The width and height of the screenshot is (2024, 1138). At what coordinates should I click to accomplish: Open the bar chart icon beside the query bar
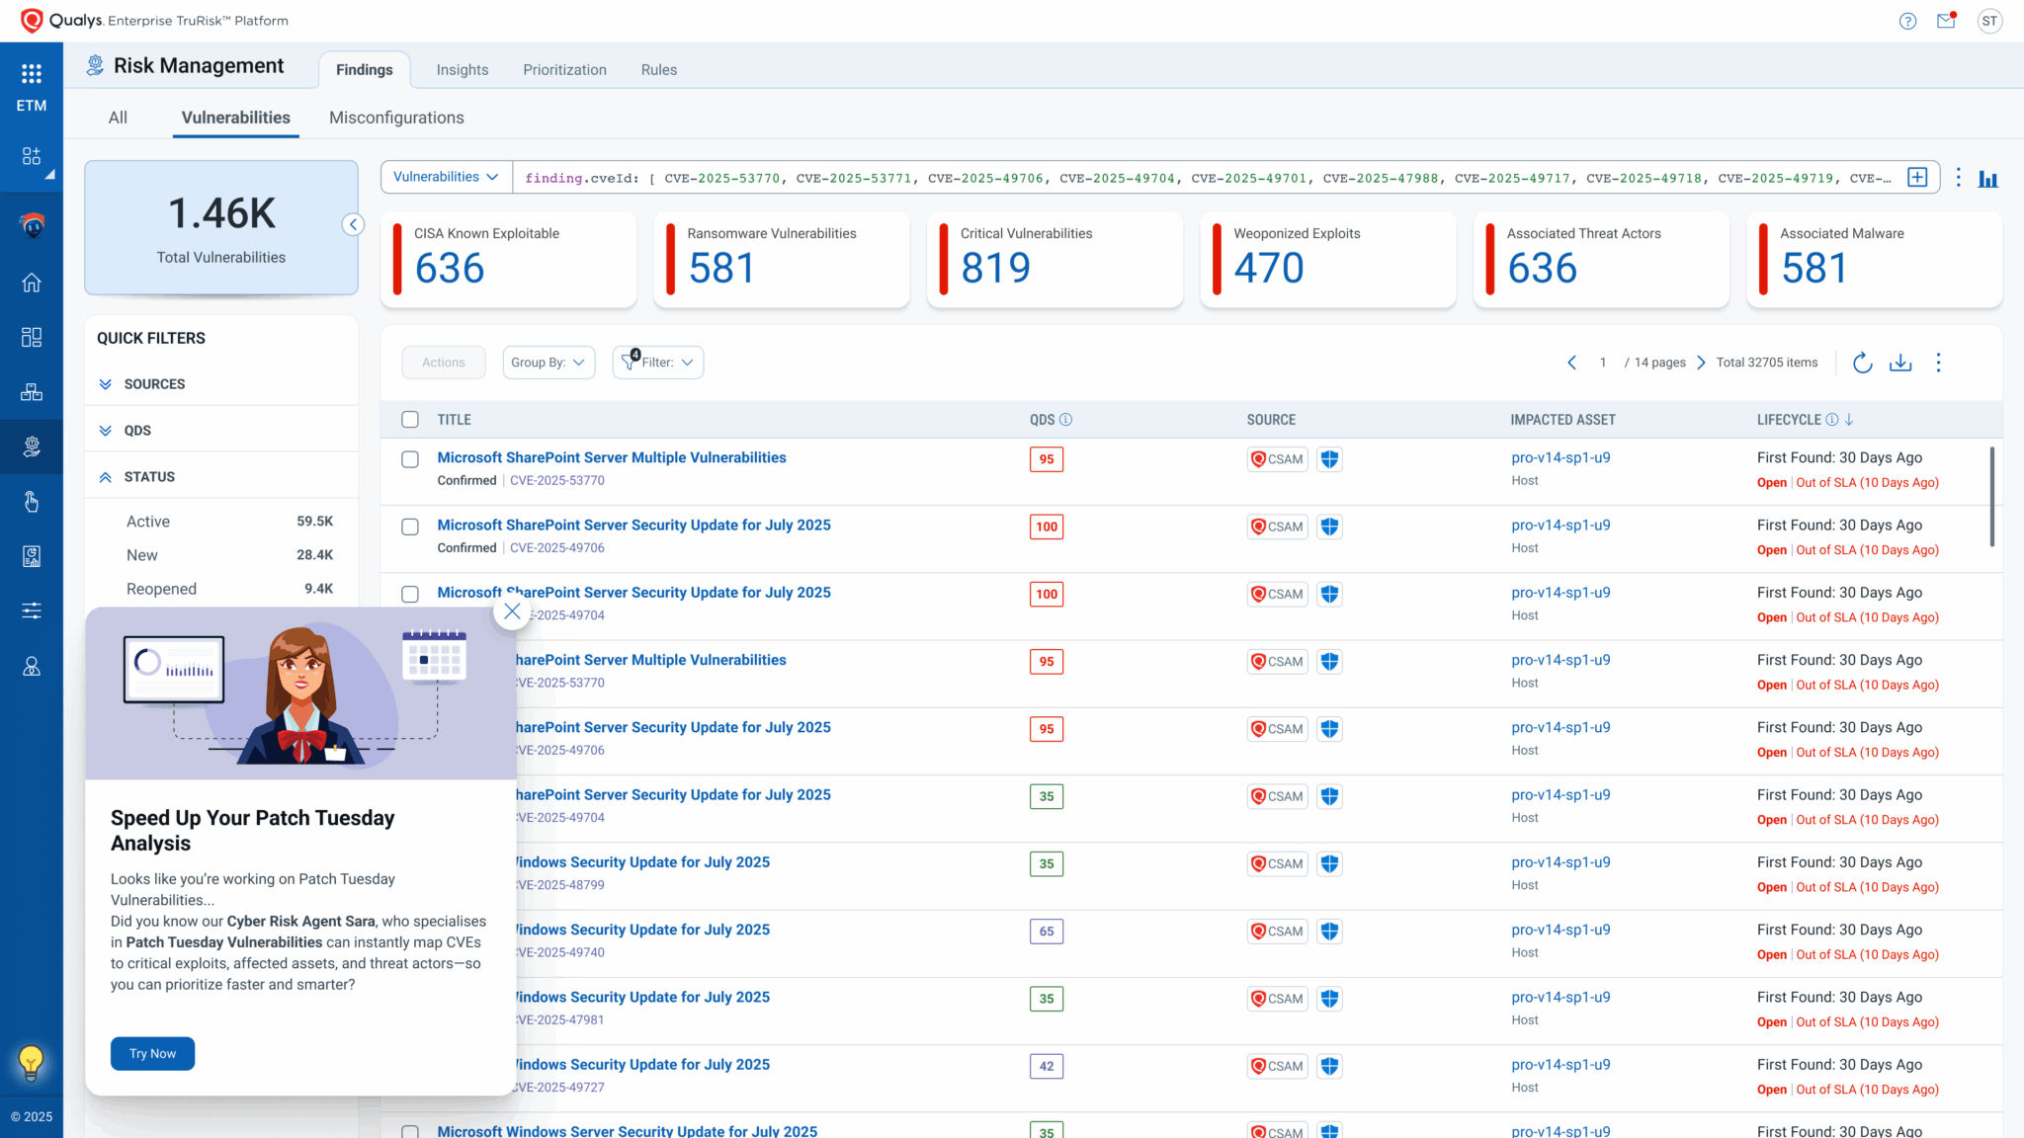1988,178
